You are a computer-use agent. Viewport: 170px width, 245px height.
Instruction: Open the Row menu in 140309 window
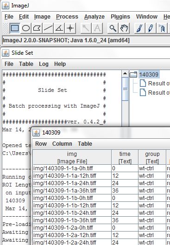[41, 144]
